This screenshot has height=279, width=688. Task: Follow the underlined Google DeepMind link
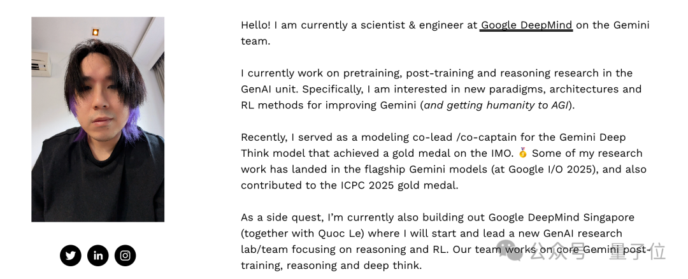pos(526,25)
